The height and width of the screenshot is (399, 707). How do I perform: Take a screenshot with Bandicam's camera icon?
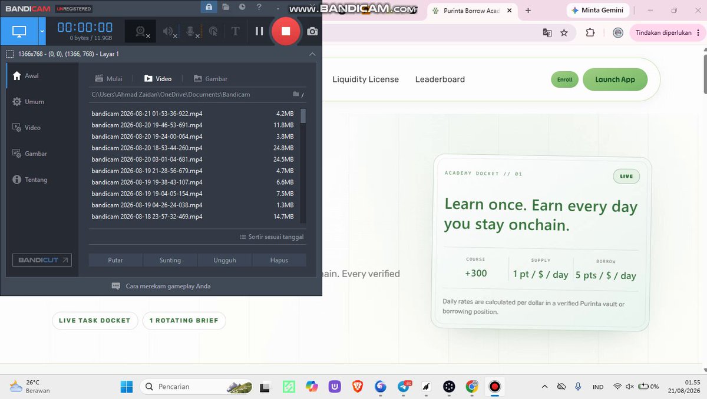click(x=312, y=31)
